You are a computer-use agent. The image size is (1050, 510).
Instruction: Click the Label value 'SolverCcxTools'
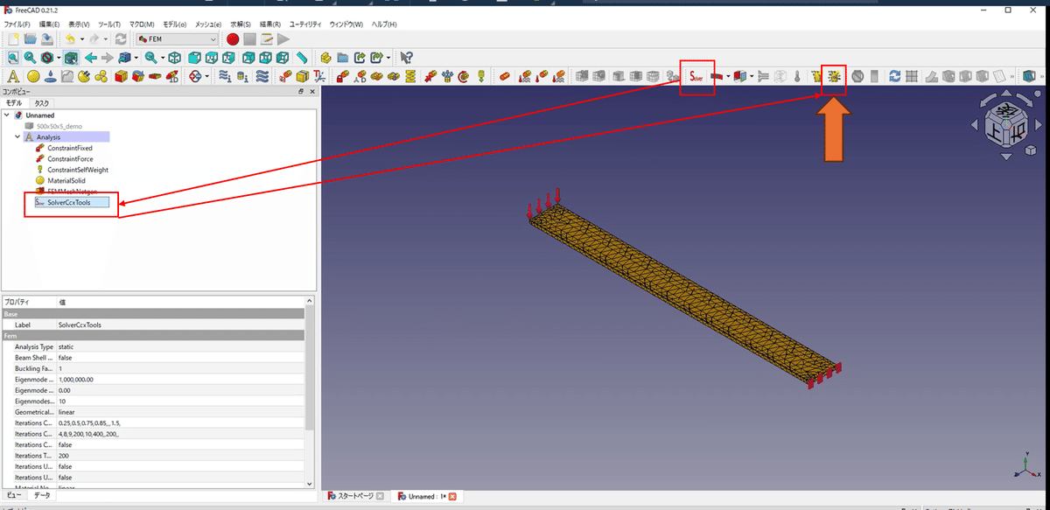pos(80,325)
